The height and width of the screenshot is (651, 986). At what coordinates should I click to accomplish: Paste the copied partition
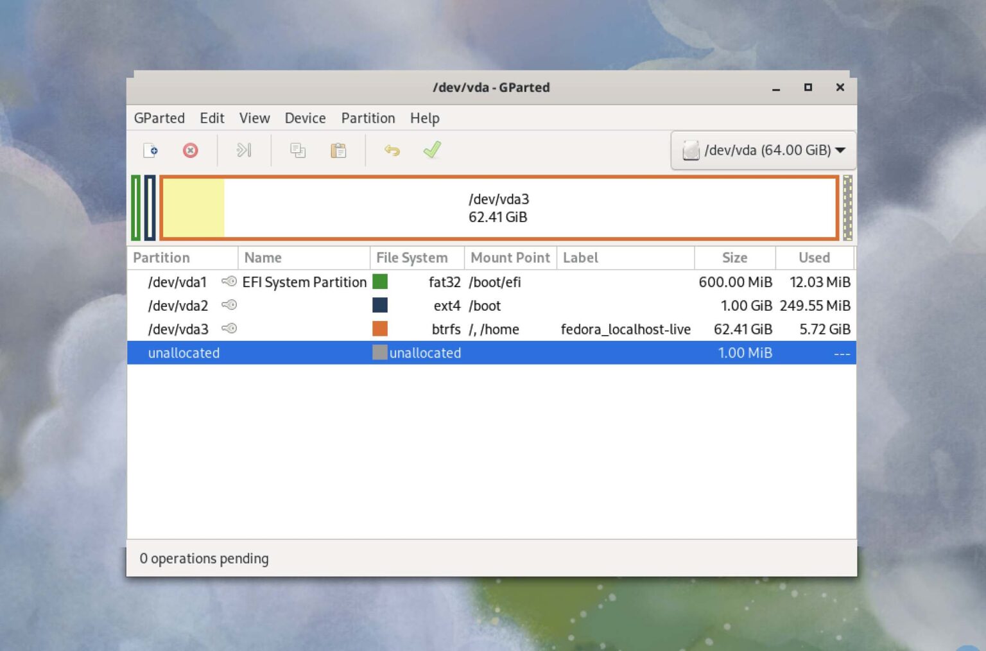click(338, 150)
